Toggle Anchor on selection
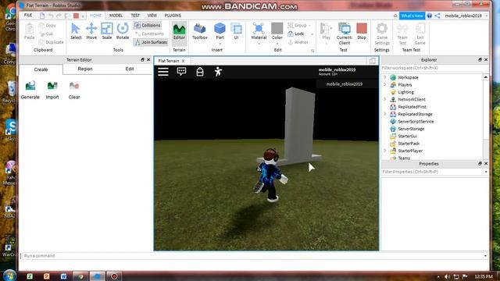This screenshot has height=281, width=500. point(298,42)
